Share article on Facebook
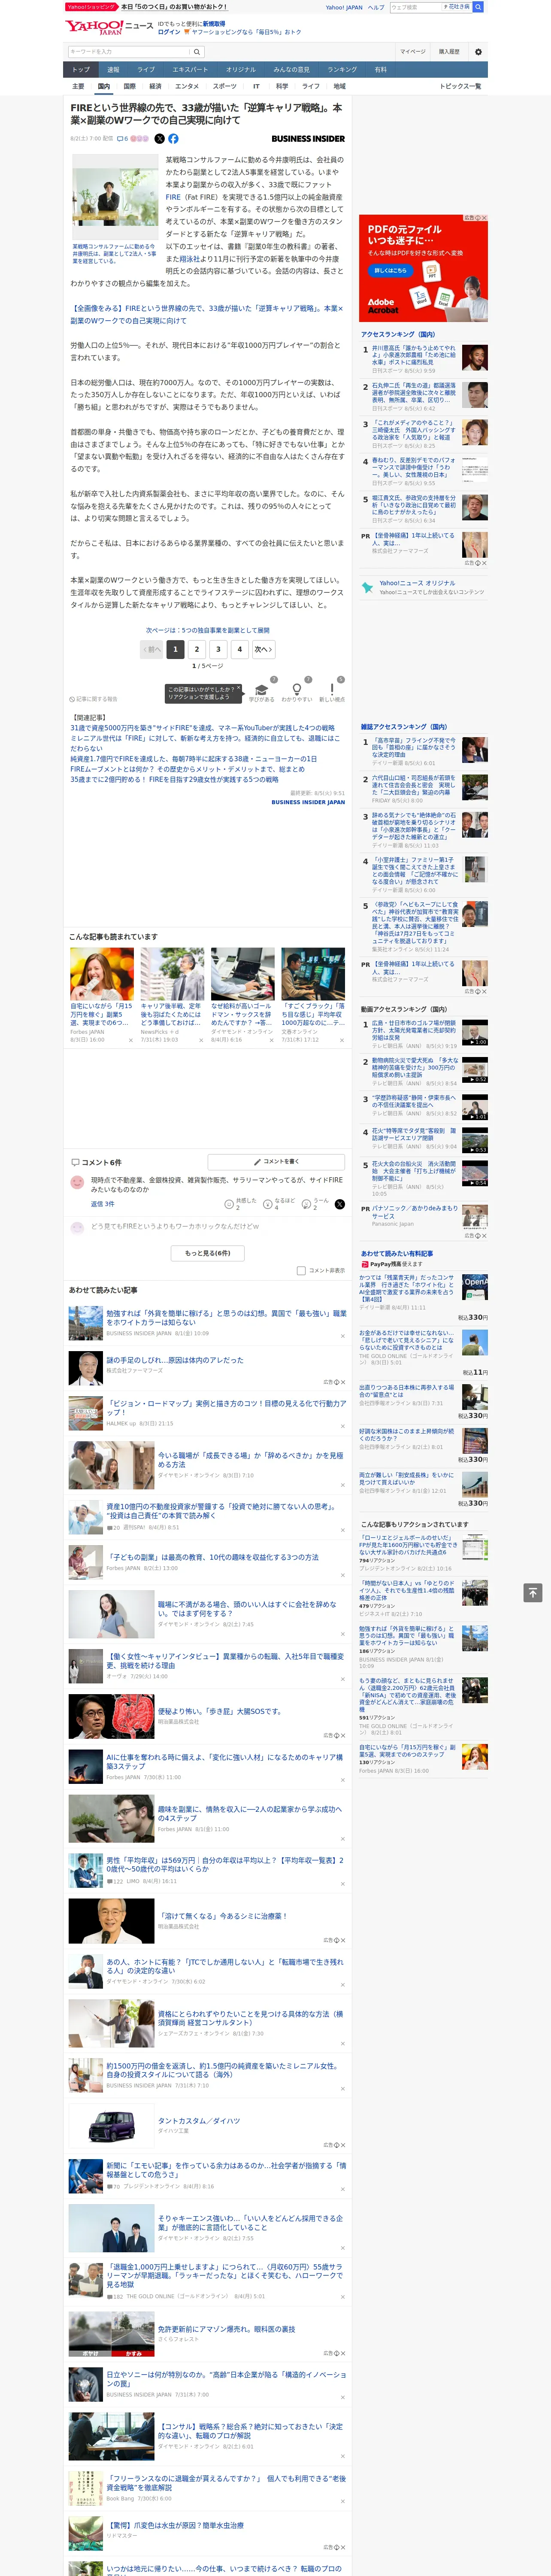Image resolution: width=551 pixels, height=2576 pixels. [173, 139]
